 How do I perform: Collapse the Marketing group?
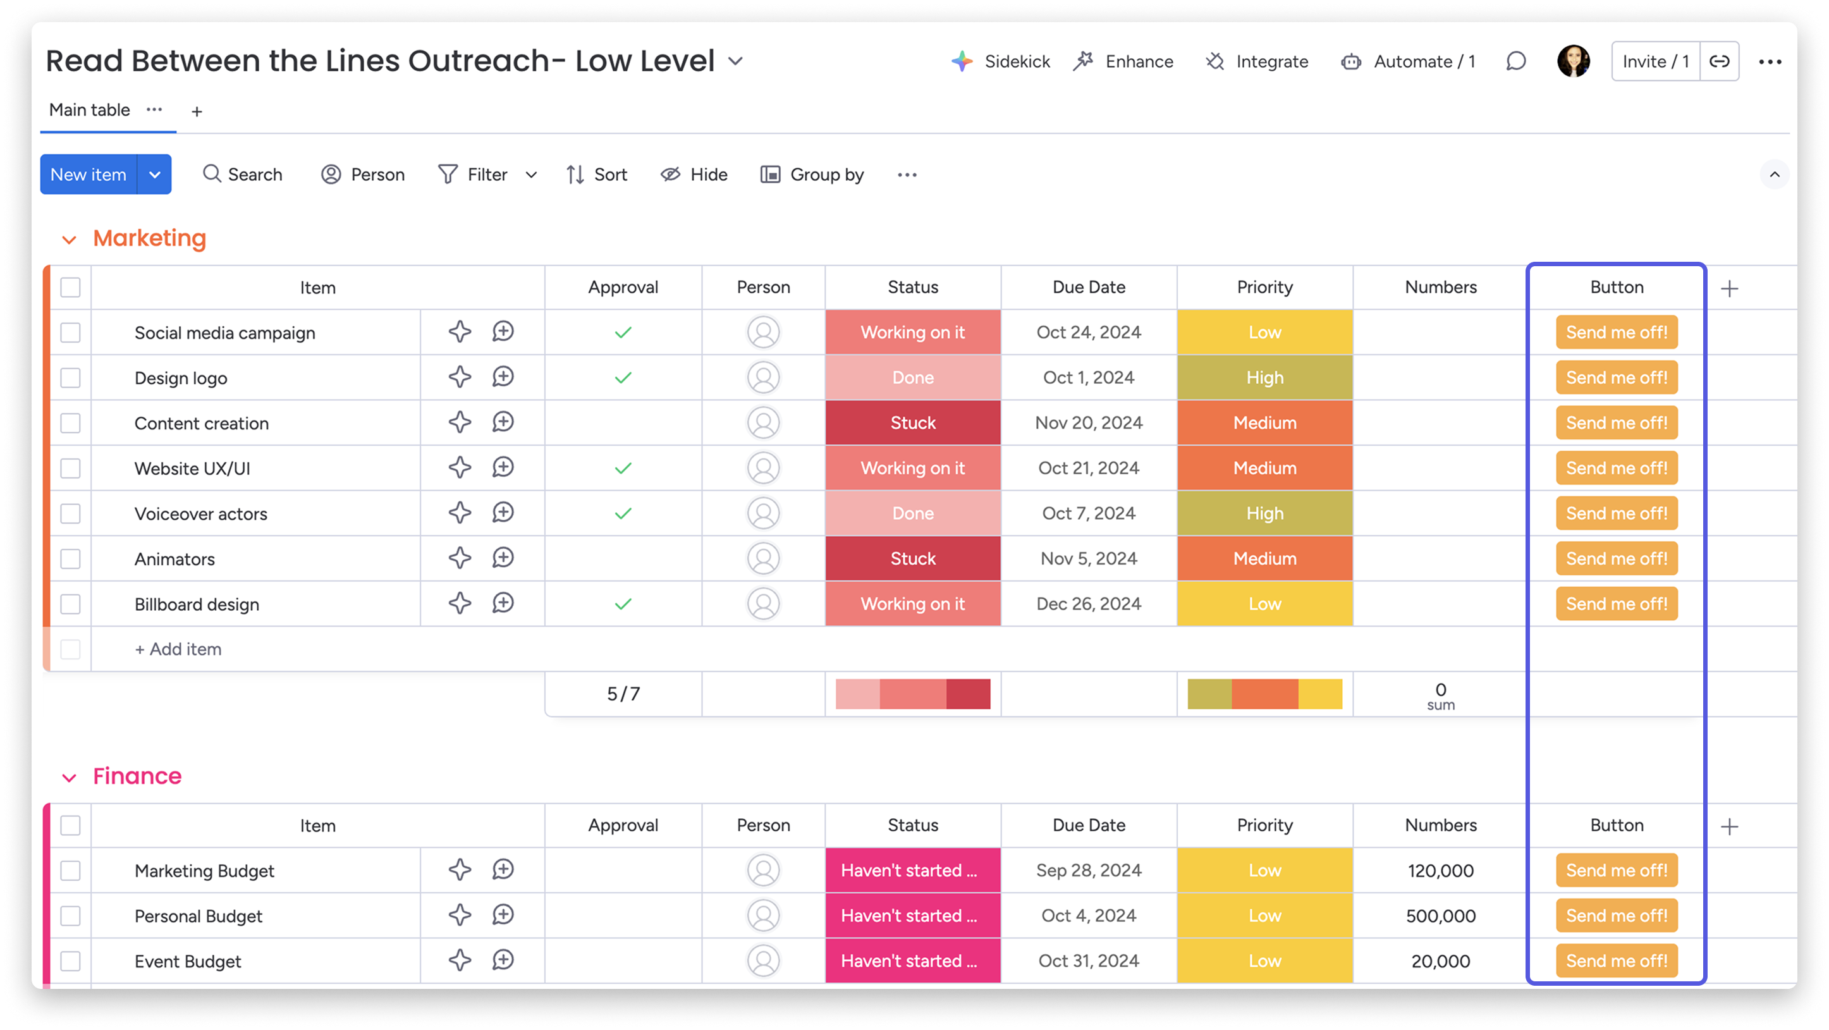[x=70, y=238]
